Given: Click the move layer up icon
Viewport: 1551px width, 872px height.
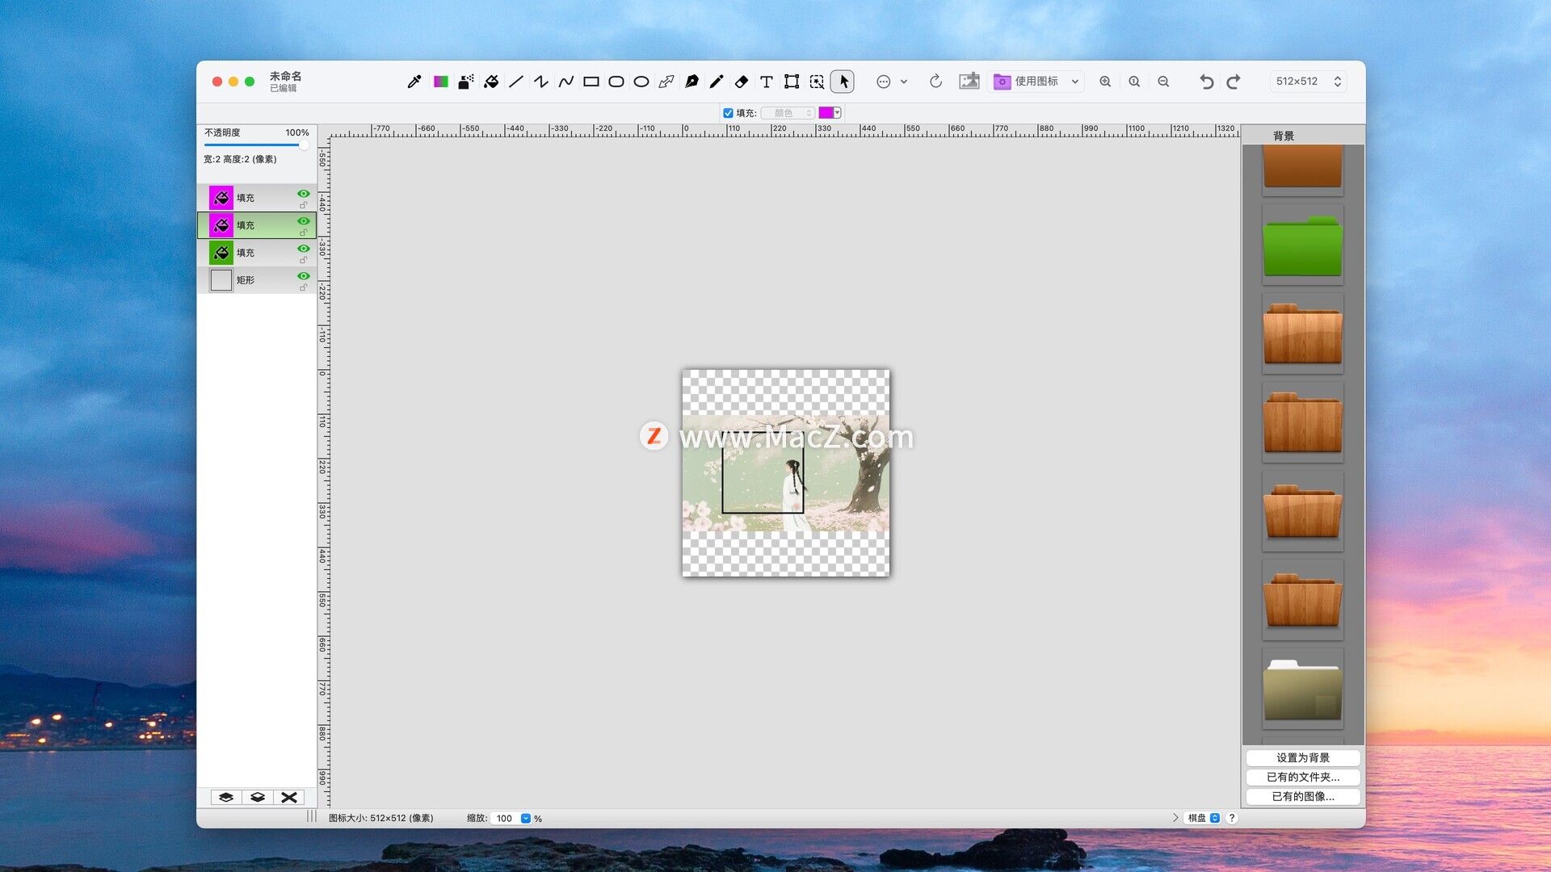Looking at the screenshot, I should pyautogui.click(x=226, y=797).
